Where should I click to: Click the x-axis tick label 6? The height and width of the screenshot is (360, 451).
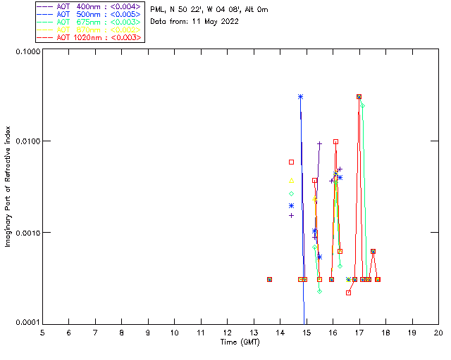pos(69,333)
